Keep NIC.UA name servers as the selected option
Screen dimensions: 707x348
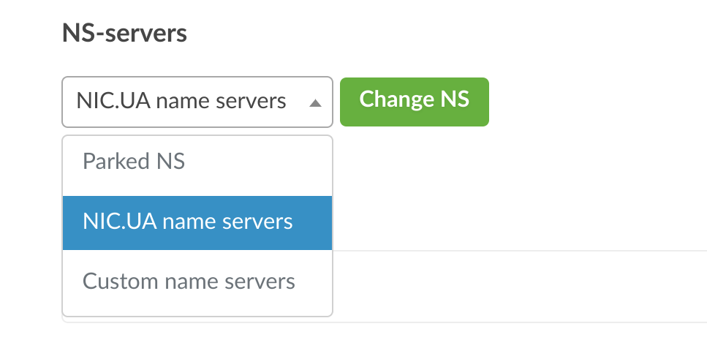point(197,222)
